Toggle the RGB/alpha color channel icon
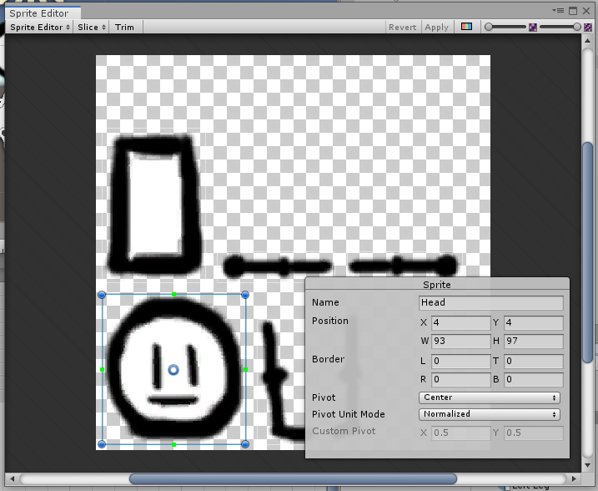The width and height of the screenshot is (598, 491). [x=466, y=27]
